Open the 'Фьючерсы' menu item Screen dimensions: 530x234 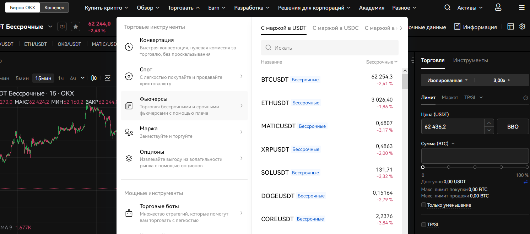pyautogui.click(x=184, y=105)
